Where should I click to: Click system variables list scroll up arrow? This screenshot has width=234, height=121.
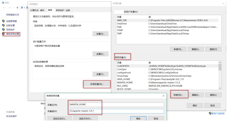click(220, 62)
